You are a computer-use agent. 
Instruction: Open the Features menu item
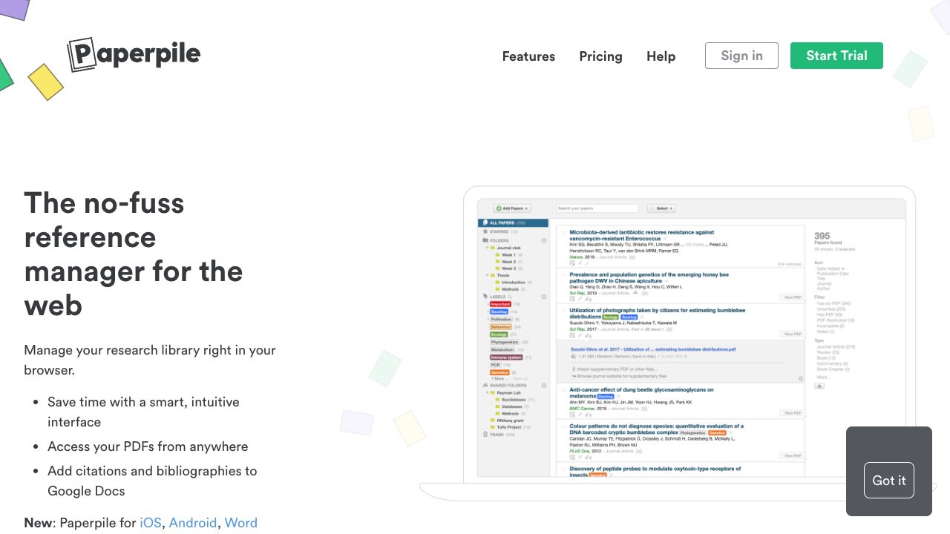click(x=528, y=56)
